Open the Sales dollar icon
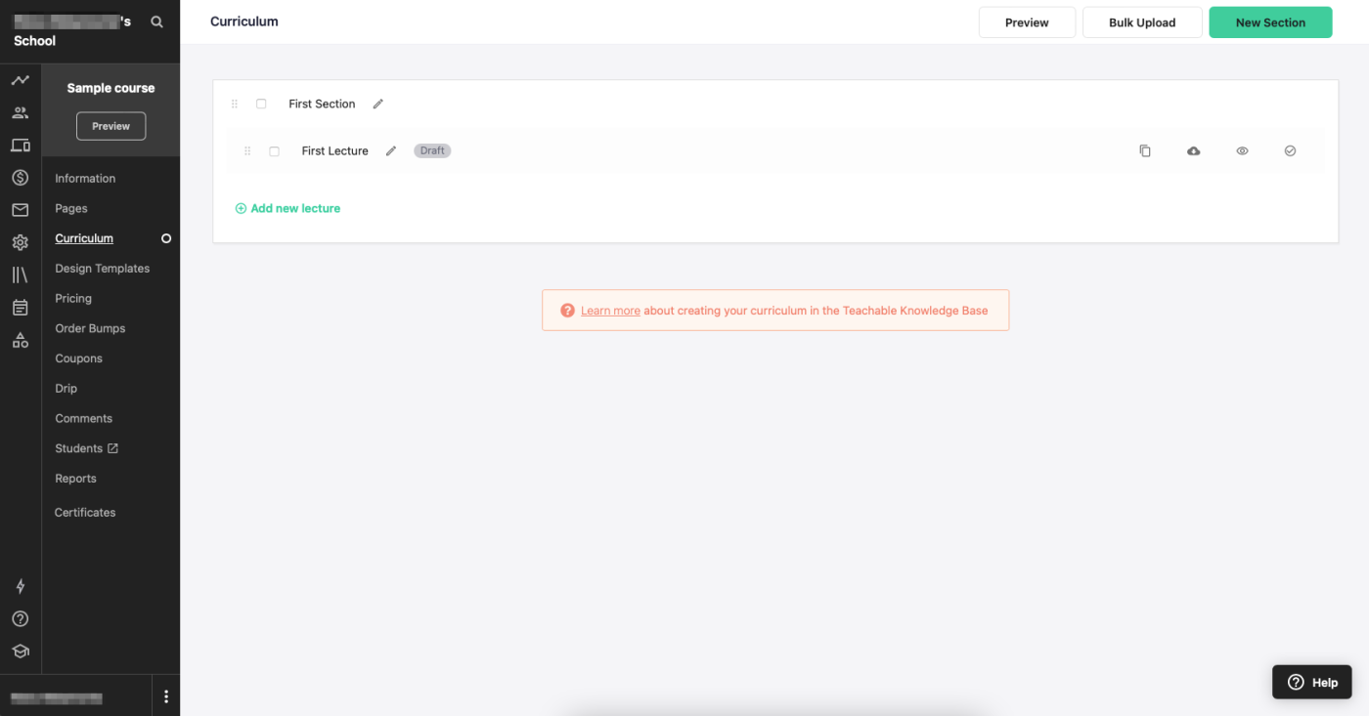 point(20,178)
